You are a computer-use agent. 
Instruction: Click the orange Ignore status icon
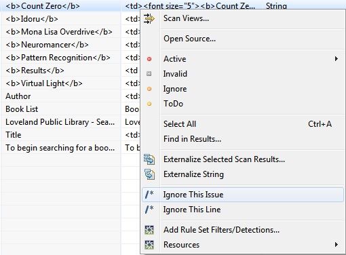coord(149,89)
